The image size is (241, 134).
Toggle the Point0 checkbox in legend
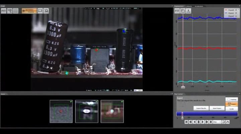(x=236, y=10)
